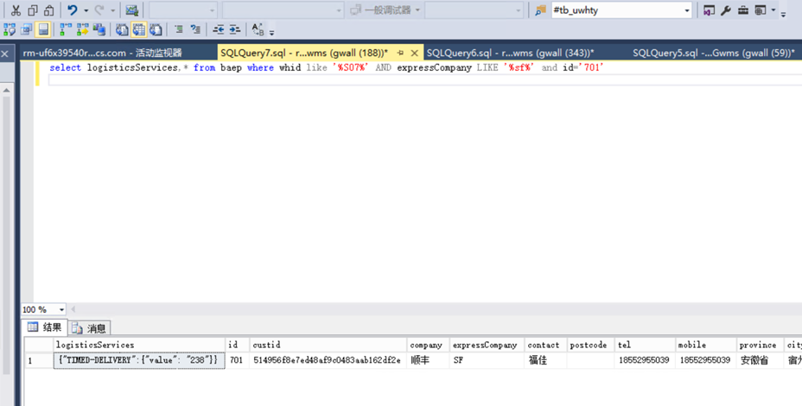This screenshot has width=802, height=406.
Task: Open the 结果 results tab
Action: pyautogui.click(x=44, y=327)
